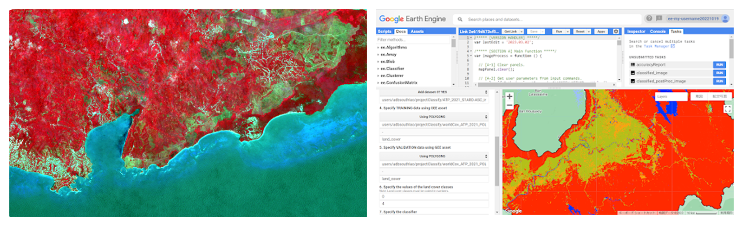
Task: Open the help question mark icon
Action: [x=649, y=19]
